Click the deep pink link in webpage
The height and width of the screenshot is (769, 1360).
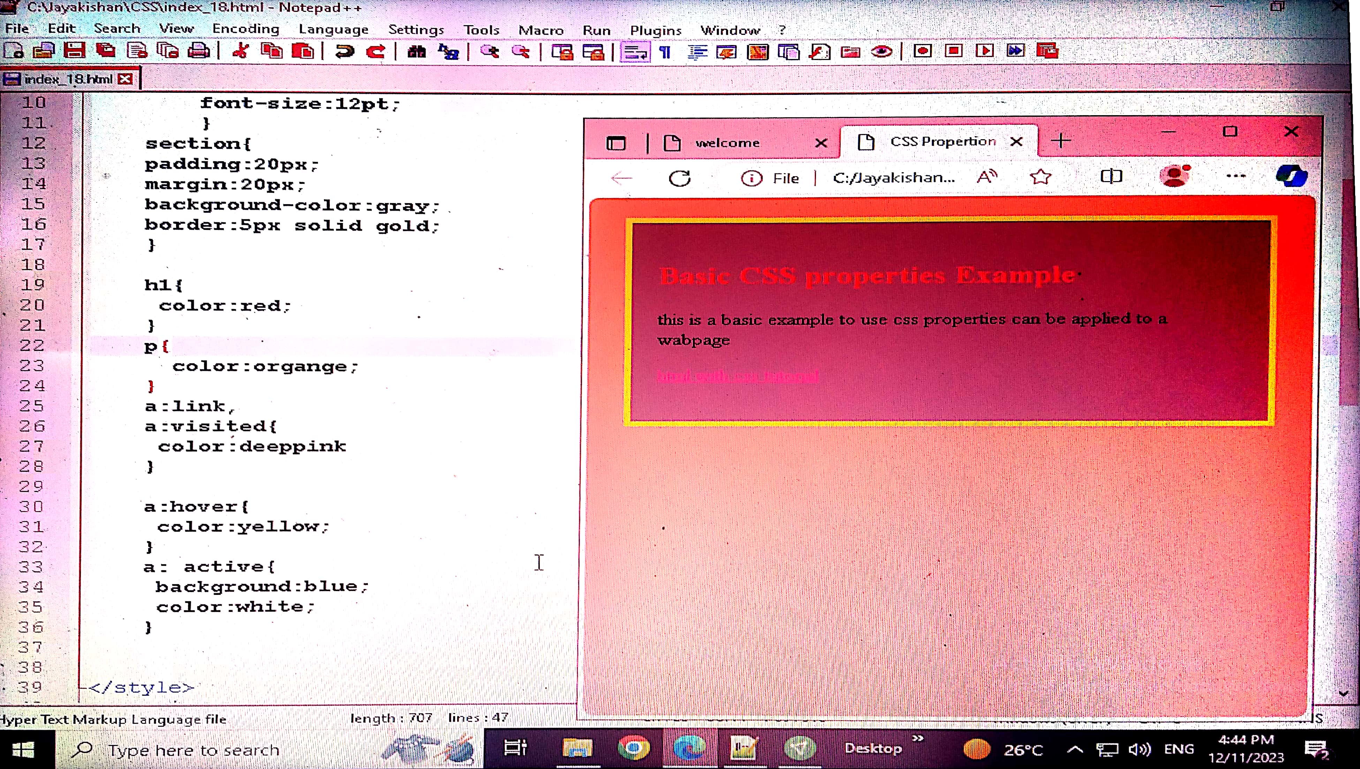[x=738, y=376]
